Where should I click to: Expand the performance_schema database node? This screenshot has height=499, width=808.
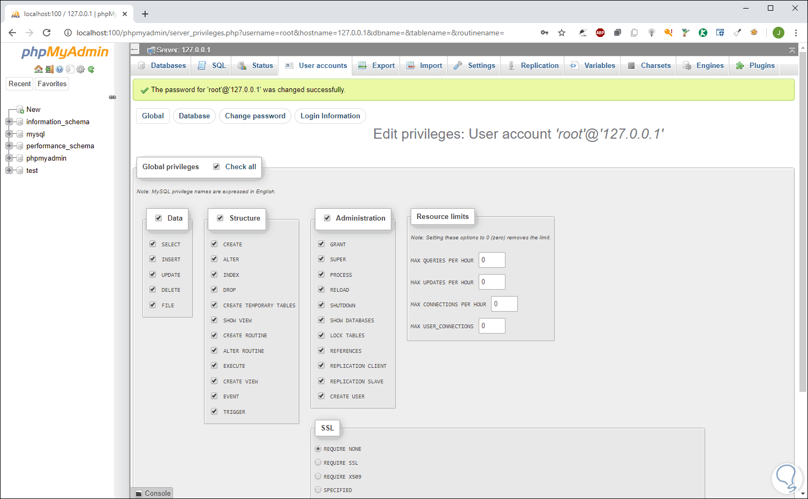click(x=9, y=146)
